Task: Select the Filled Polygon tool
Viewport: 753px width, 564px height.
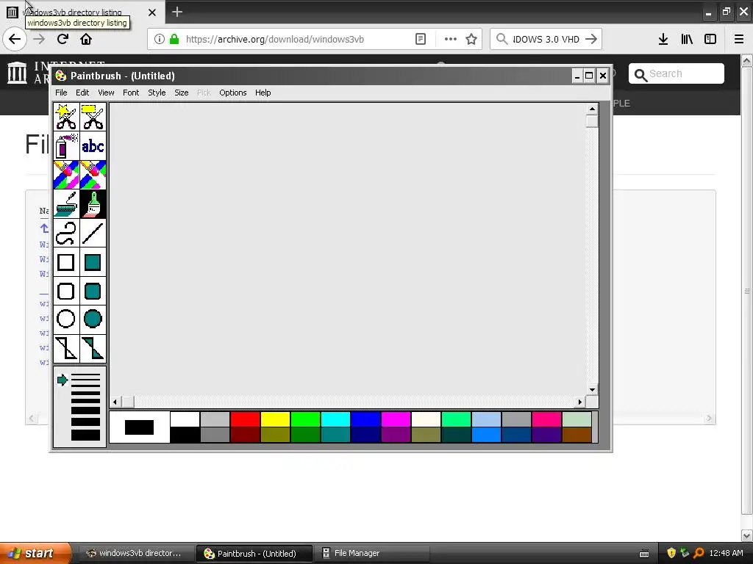Action: pos(93,348)
